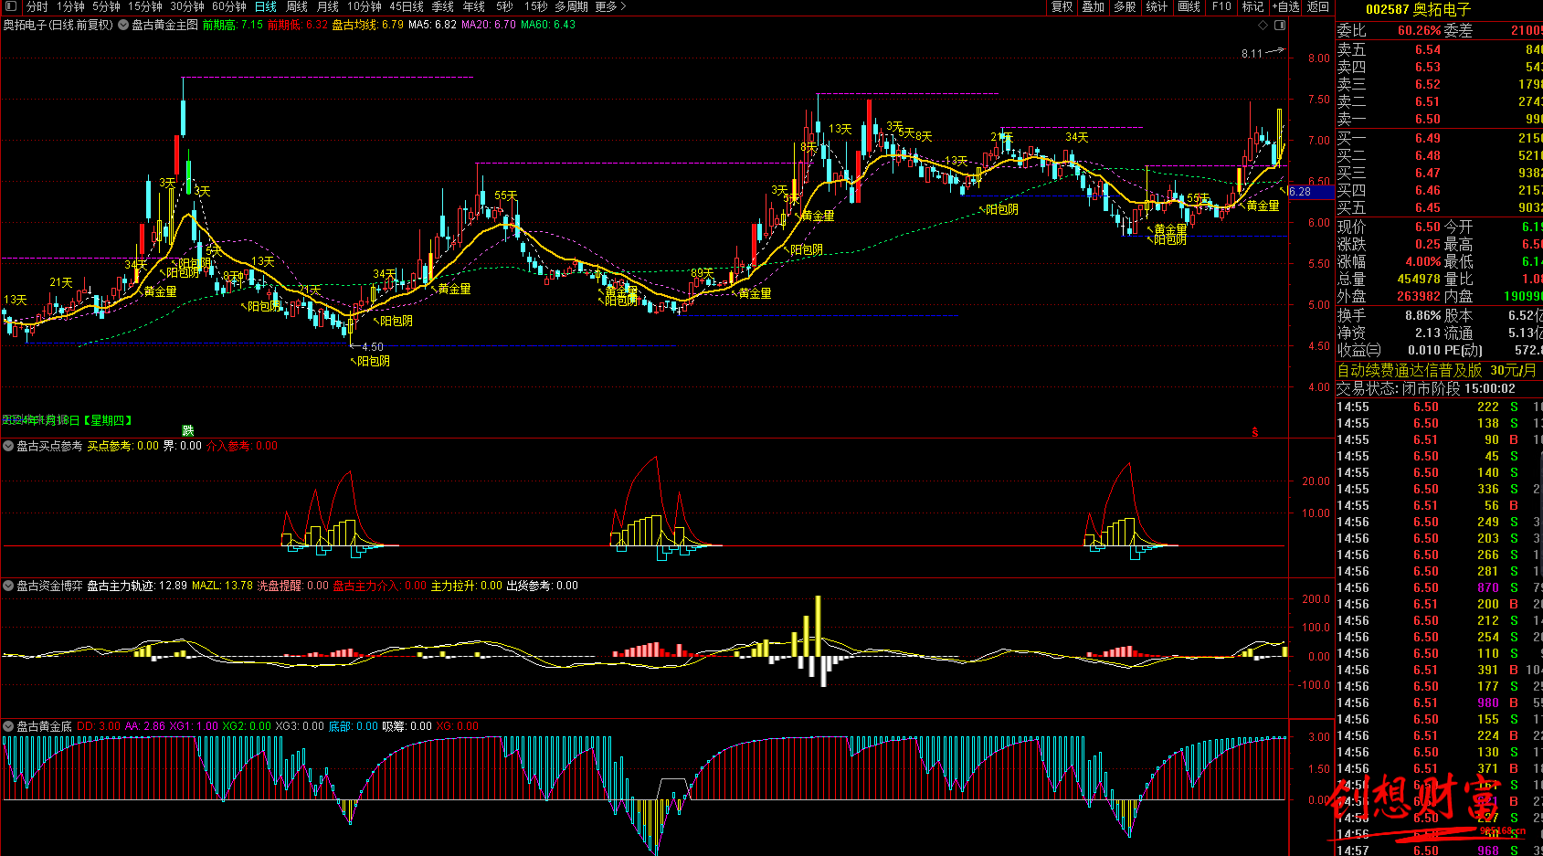Viewport: 1543px width, 856px height.
Task: Select the 5分钟 period
Action: click(x=106, y=6)
